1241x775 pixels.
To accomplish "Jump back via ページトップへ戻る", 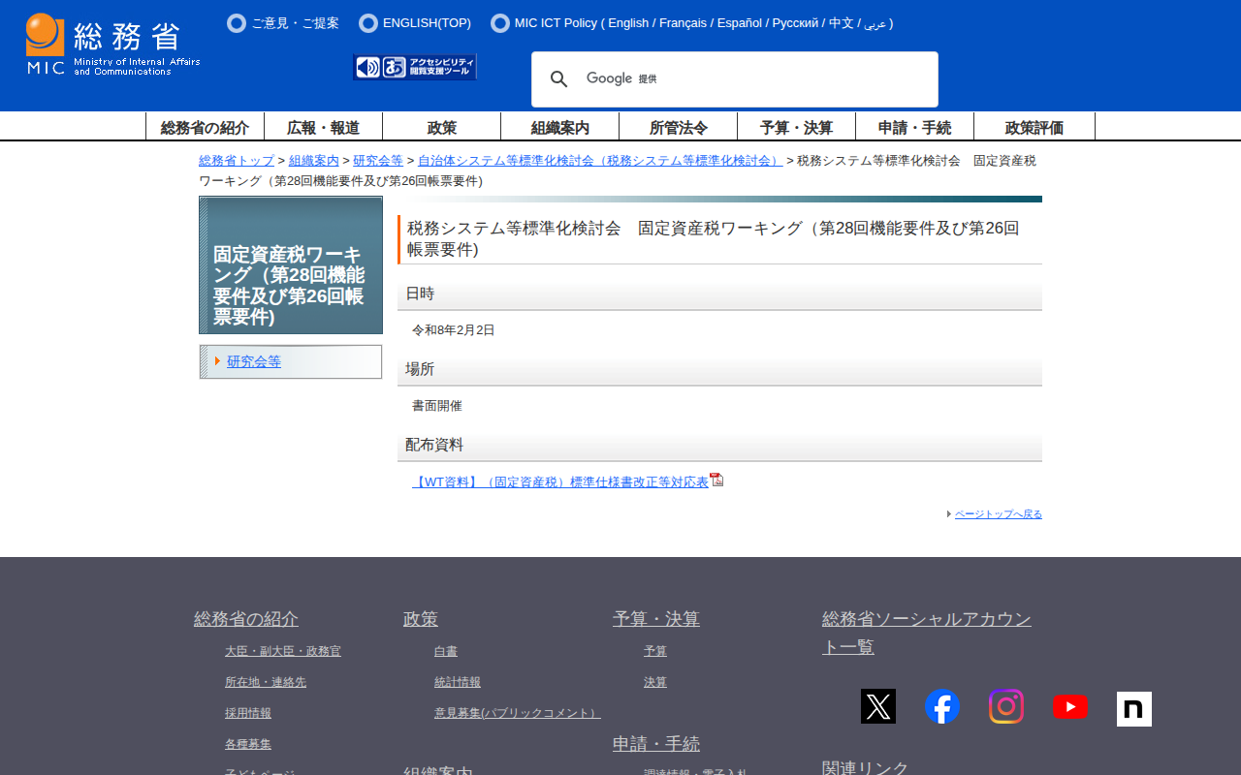I will click(998, 514).
